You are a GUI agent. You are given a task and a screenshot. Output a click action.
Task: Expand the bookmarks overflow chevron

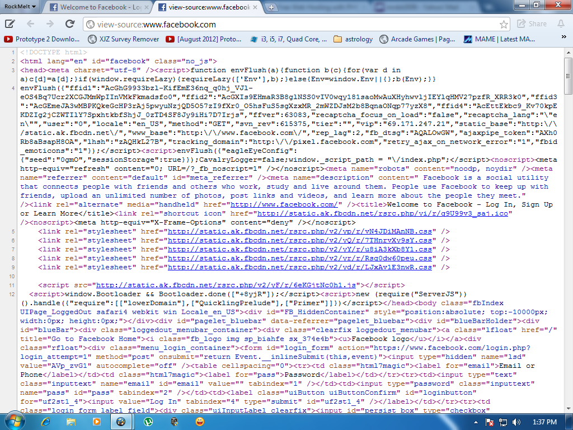click(x=564, y=37)
